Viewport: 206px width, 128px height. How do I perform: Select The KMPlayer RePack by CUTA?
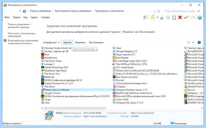tap(131, 64)
